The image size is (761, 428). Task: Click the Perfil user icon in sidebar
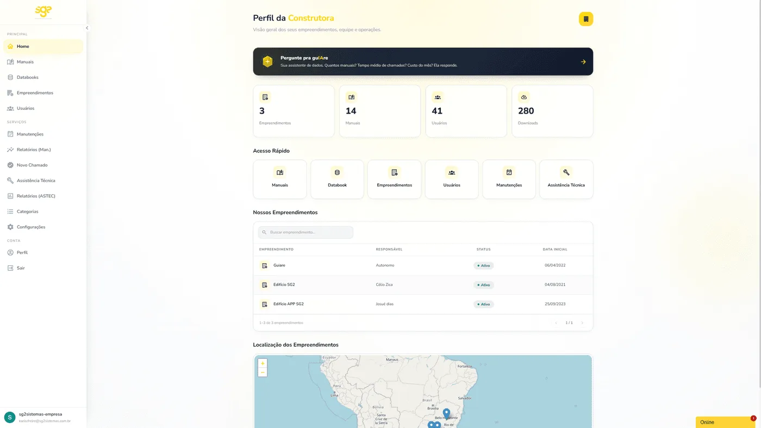coord(10,253)
